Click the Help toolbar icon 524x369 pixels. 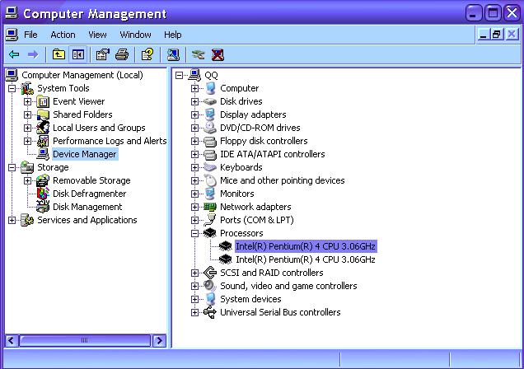pyautogui.click(x=147, y=54)
